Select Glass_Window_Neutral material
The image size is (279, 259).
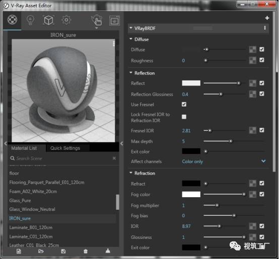click(x=32, y=209)
